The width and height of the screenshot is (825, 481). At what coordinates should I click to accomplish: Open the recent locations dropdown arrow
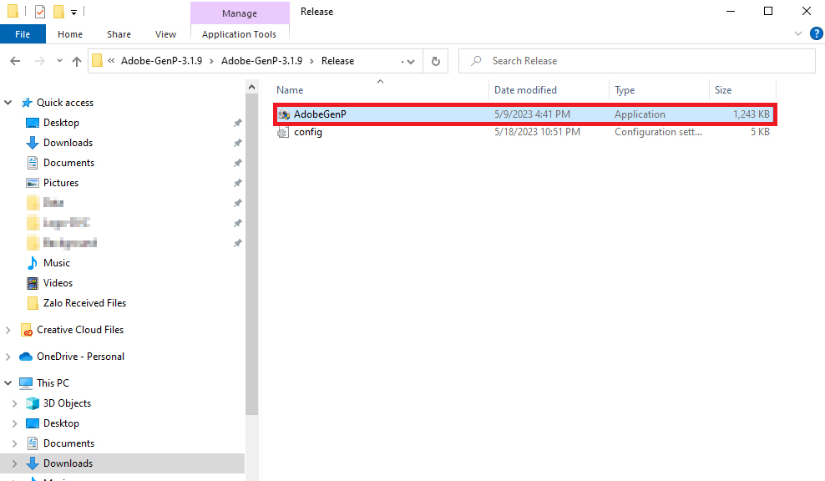click(x=59, y=61)
